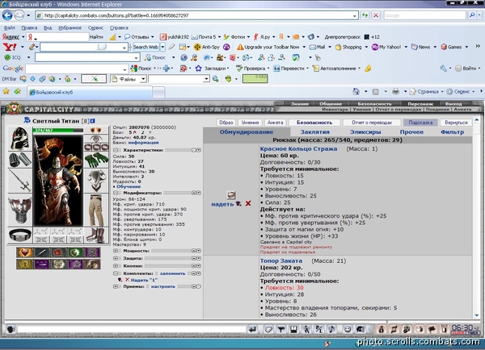This screenshot has height=350, width=485.
Task: Switch to Обмундирование tab
Action: (247, 132)
